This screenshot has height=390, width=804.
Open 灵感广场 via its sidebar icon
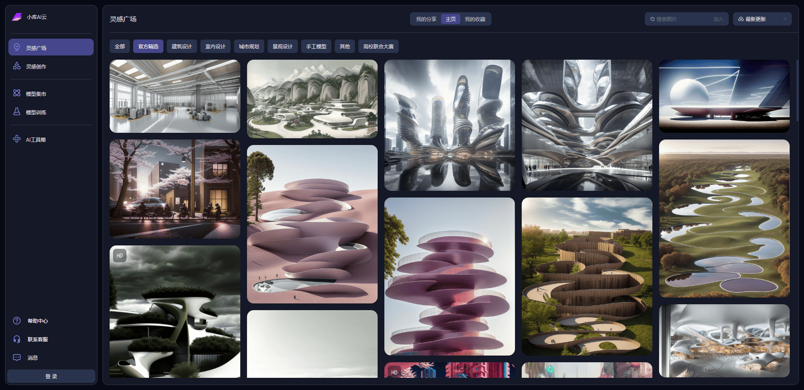pyautogui.click(x=17, y=47)
